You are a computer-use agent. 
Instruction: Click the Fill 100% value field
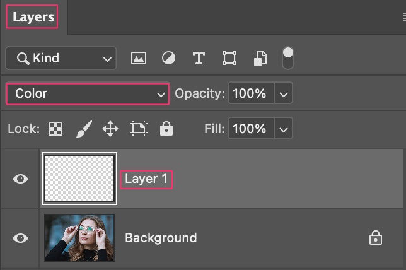[x=251, y=128]
